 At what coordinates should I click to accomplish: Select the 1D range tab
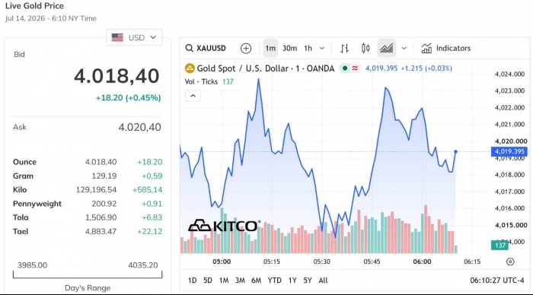(193, 281)
